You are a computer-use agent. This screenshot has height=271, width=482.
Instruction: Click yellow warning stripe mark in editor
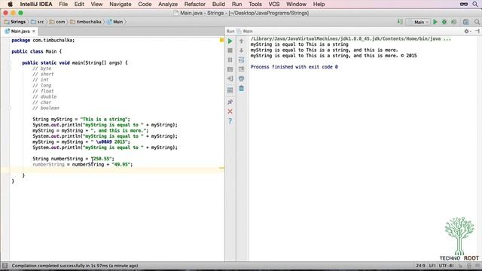point(221,168)
